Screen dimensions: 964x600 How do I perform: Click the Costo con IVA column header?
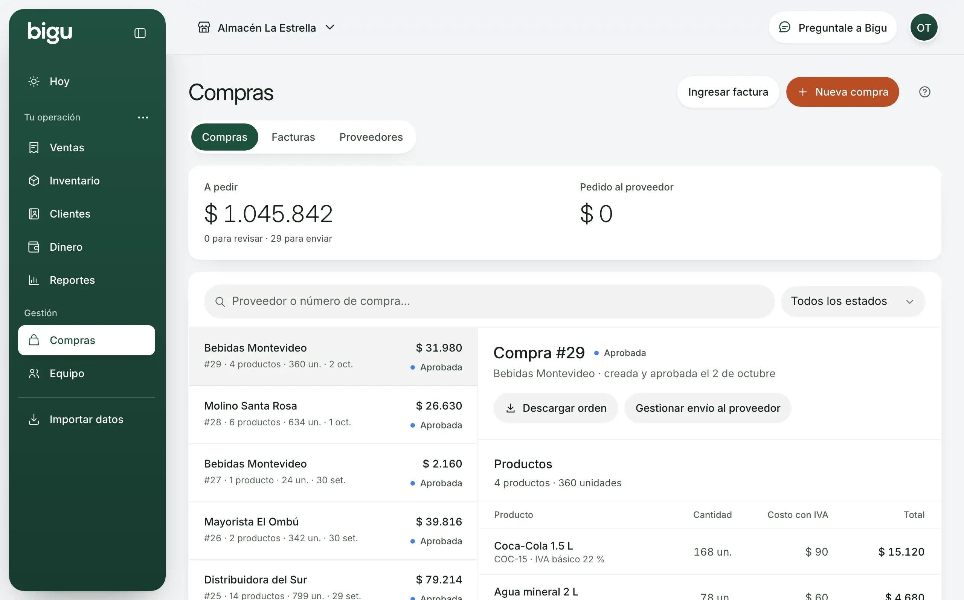coord(797,515)
